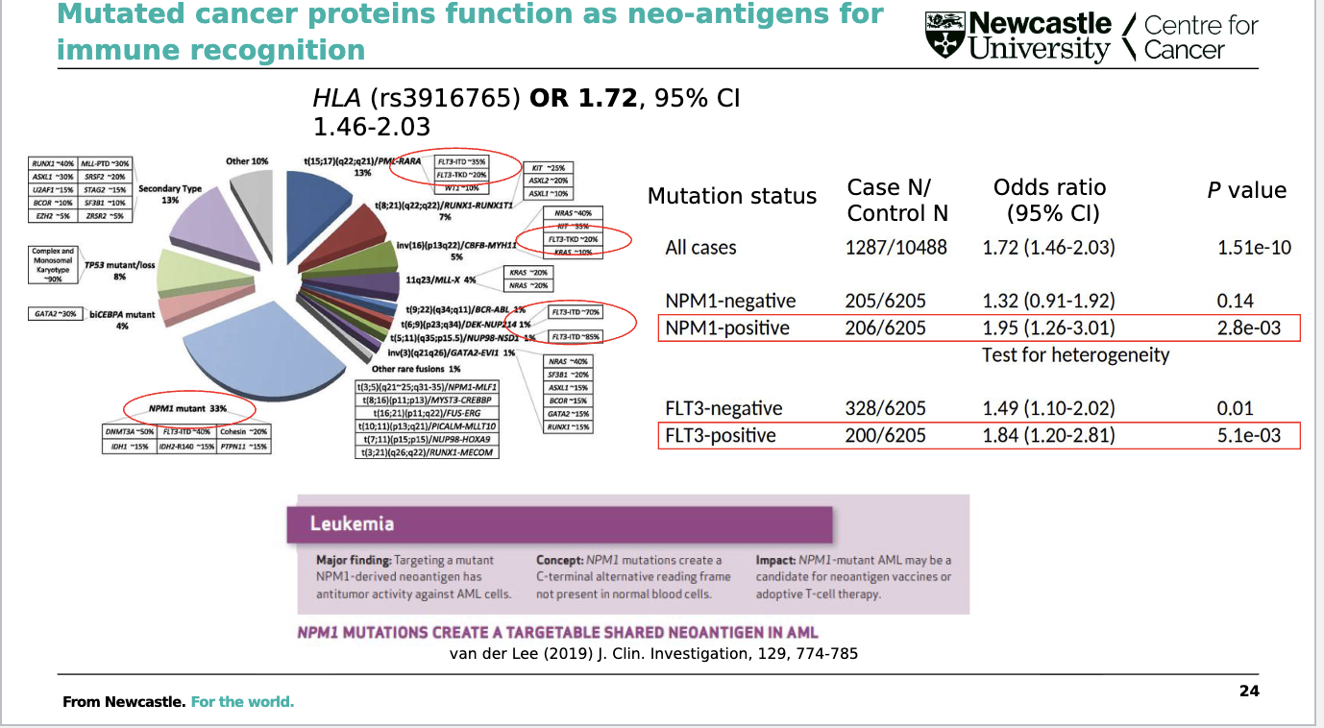Select the P value '2.8e-03'

[1248, 328]
